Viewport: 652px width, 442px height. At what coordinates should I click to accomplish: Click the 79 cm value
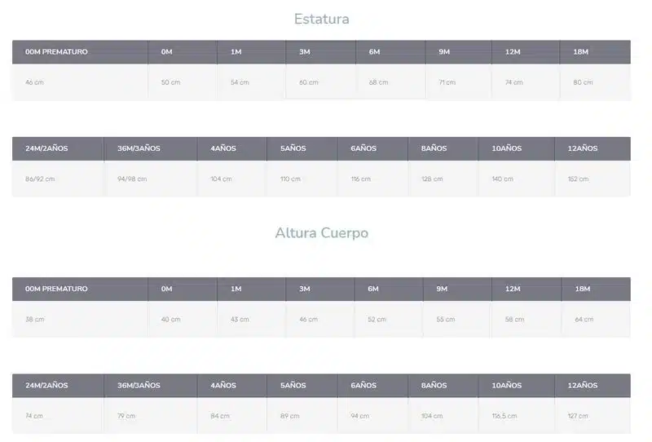[x=126, y=416]
